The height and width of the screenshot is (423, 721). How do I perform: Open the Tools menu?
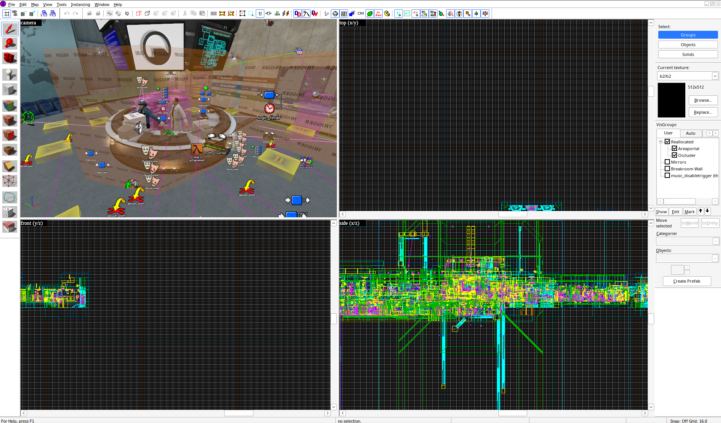pyautogui.click(x=61, y=5)
